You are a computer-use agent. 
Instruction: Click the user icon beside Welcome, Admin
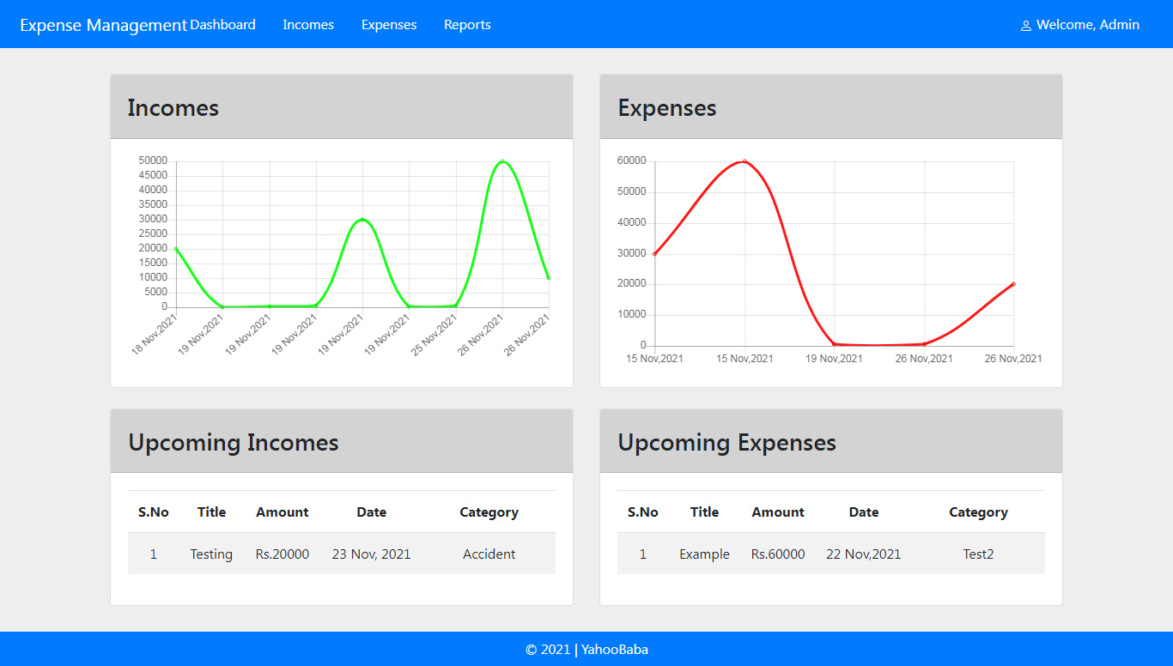coord(1025,26)
